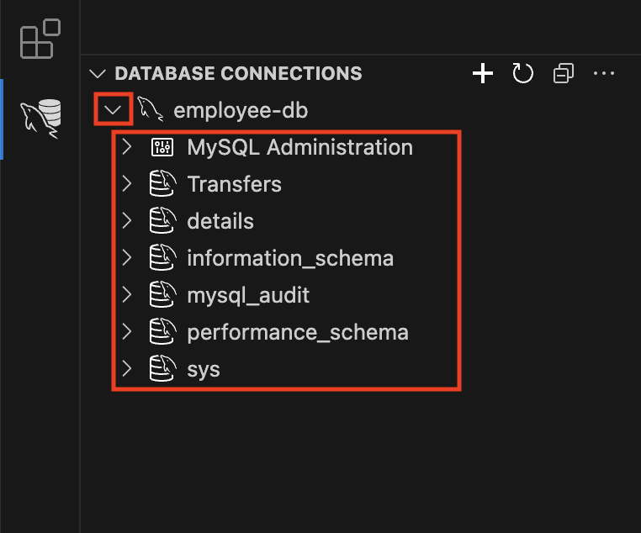
Task: Click the Transfers schema database icon
Action: click(162, 184)
